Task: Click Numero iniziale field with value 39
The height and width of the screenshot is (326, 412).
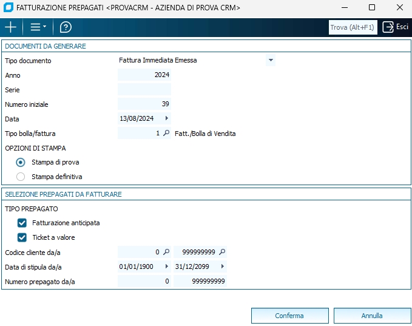Action: click(x=144, y=104)
